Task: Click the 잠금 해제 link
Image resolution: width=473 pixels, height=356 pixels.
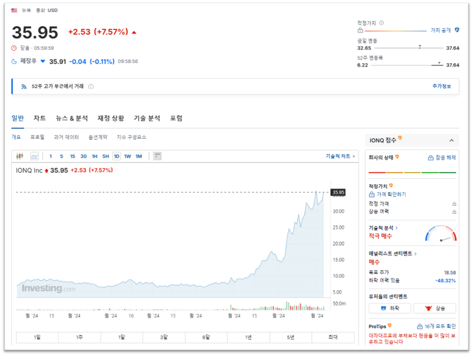Action: [x=442, y=158]
